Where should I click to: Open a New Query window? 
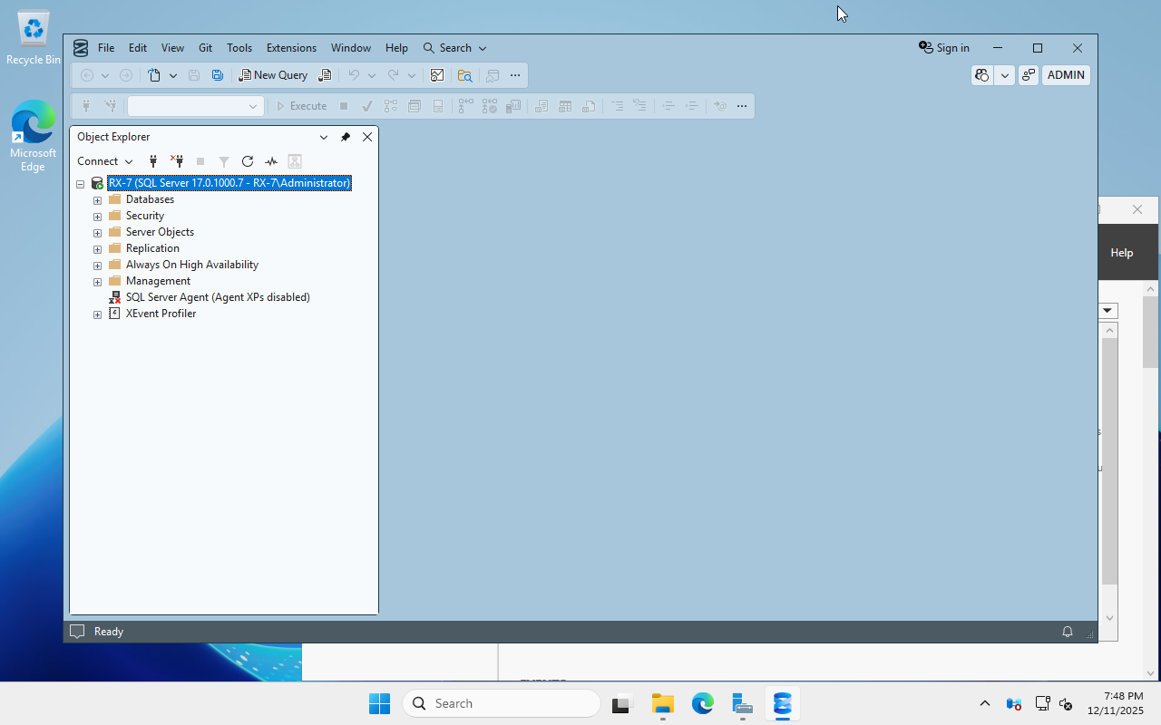point(272,75)
